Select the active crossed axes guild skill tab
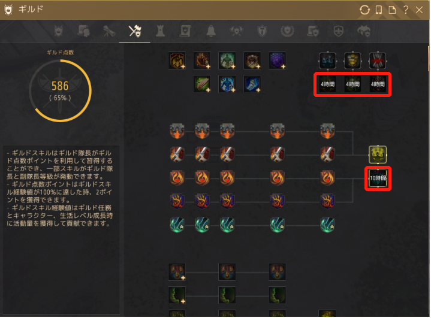Screen dimensions: 431x318 (x=135, y=31)
